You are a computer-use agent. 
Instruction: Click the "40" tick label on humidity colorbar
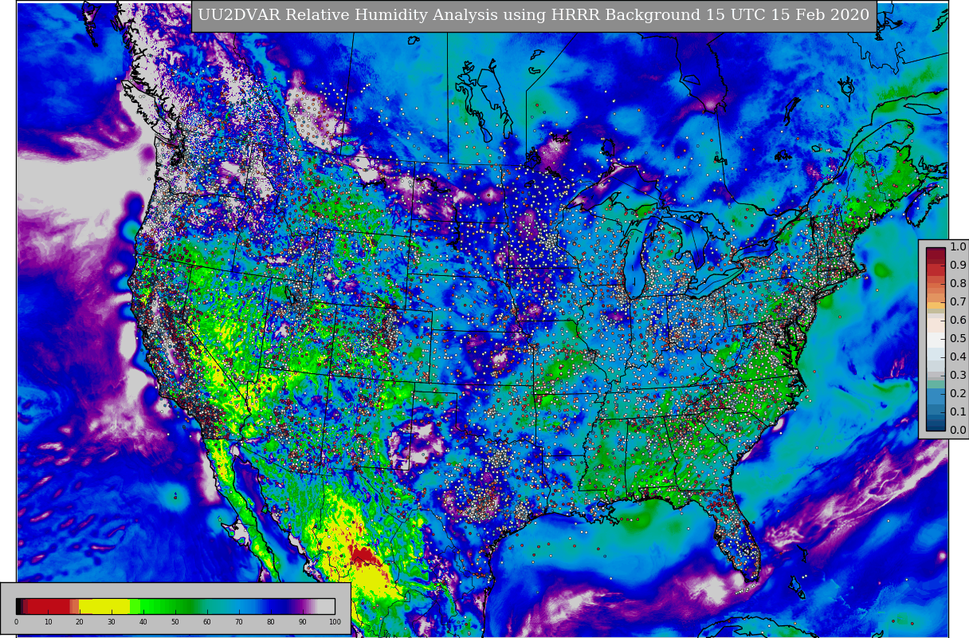143,622
